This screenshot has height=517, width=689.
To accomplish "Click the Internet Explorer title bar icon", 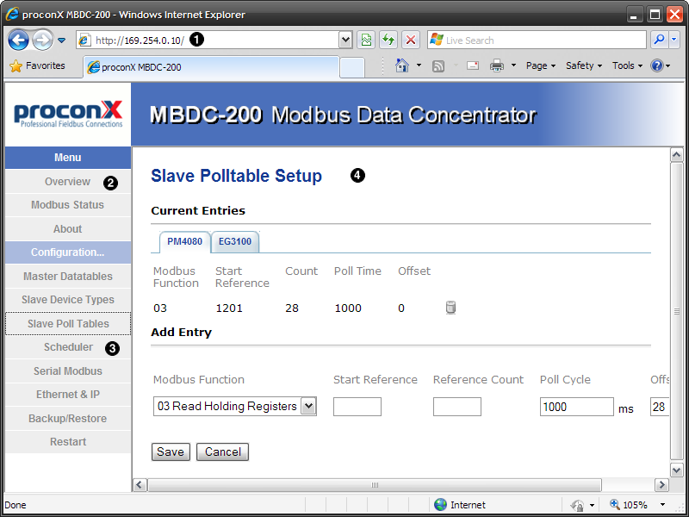I will 12,14.
